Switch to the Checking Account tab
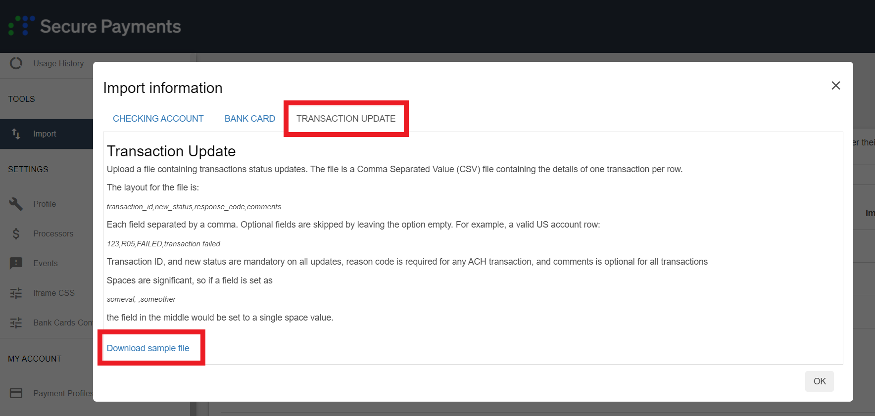Viewport: 875px width, 416px height. 158,119
